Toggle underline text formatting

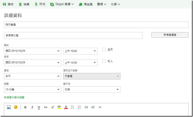coord(39,107)
